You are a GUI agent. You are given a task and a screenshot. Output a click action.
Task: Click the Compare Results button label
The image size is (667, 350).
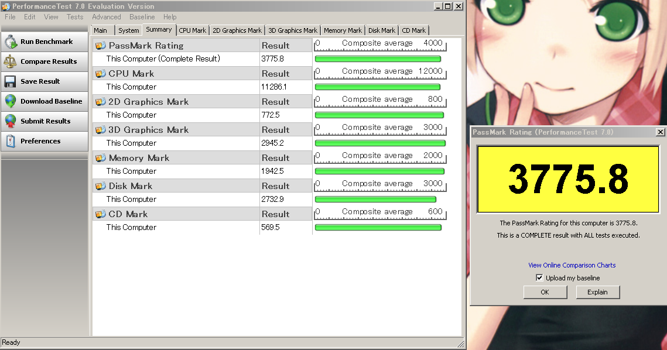(x=49, y=61)
